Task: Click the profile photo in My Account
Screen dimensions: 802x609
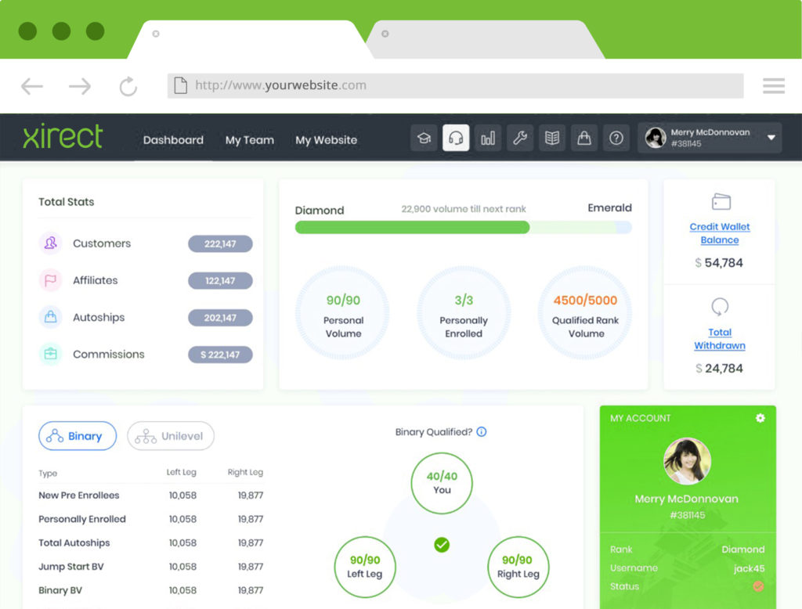Action: 687,461
